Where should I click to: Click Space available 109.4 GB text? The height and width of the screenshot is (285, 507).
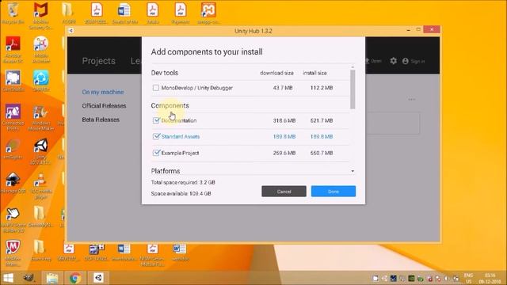click(x=181, y=193)
